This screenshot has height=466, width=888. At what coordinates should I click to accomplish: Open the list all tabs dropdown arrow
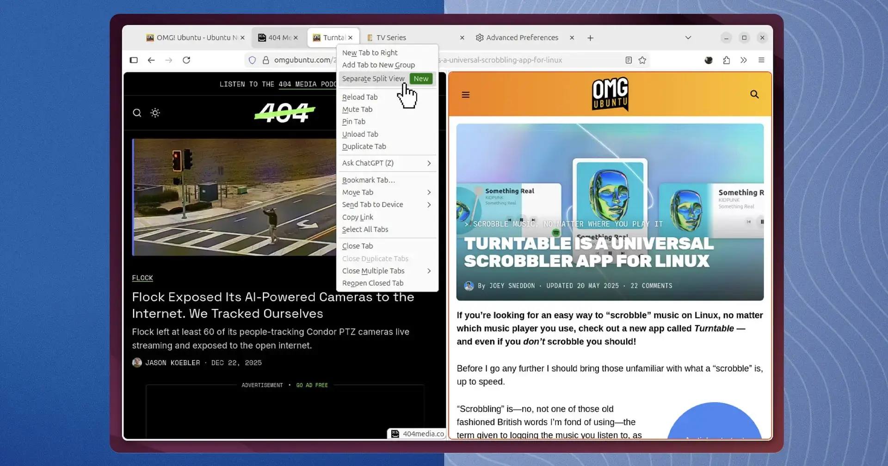[688, 37]
